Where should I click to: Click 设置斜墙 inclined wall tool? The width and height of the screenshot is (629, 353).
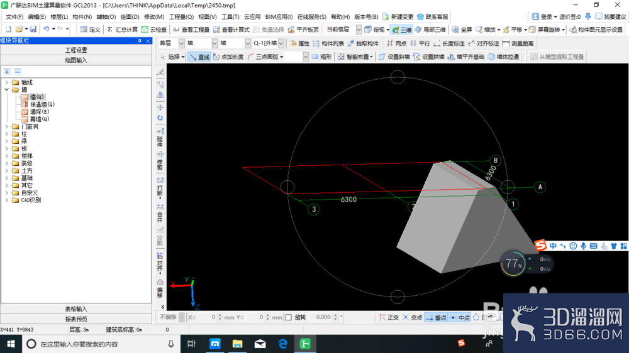[394, 57]
